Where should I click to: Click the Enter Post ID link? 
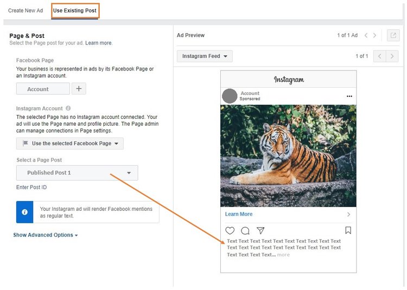tap(31, 188)
